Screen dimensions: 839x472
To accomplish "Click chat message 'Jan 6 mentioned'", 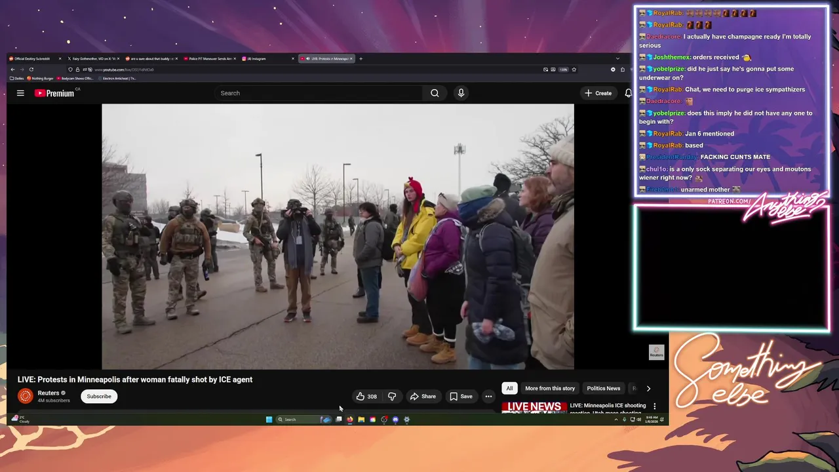I will [x=710, y=133].
